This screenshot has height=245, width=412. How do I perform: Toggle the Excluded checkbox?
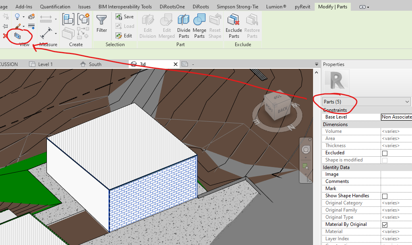click(x=385, y=153)
